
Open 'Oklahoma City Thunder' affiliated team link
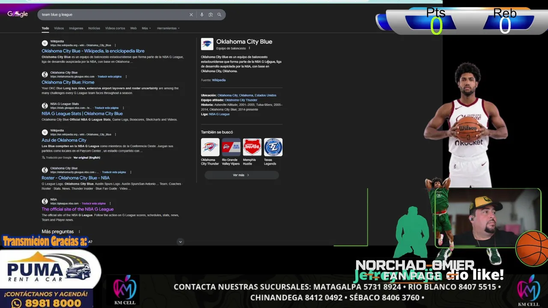tap(241, 100)
